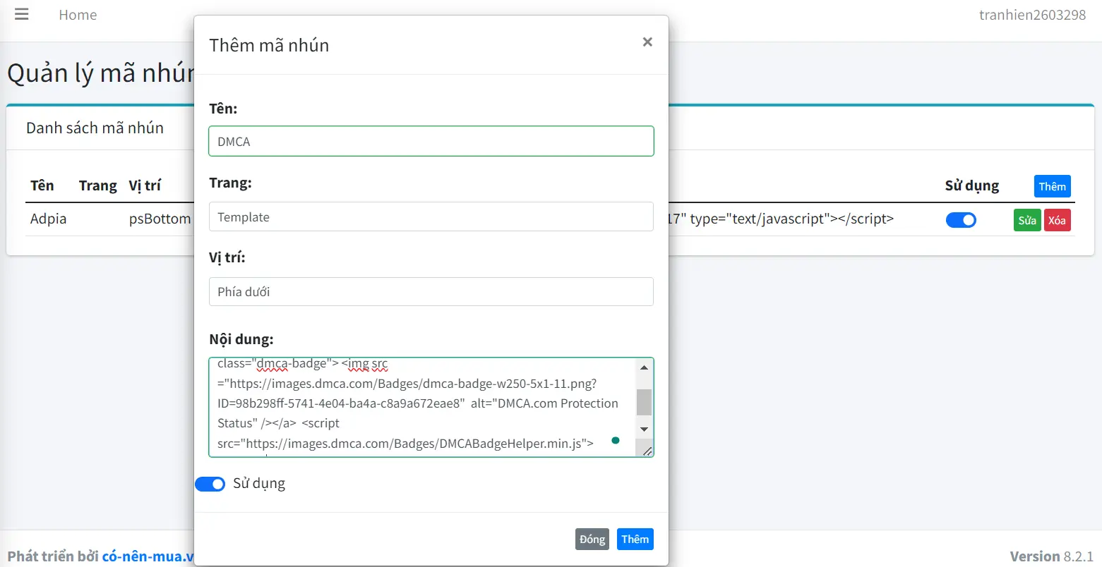Screen dimensions: 1102x567
Task: Click the Vị trí column header
Action: 145,185
